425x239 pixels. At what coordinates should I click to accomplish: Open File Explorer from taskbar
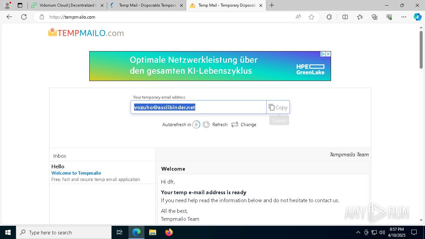coord(152,232)
